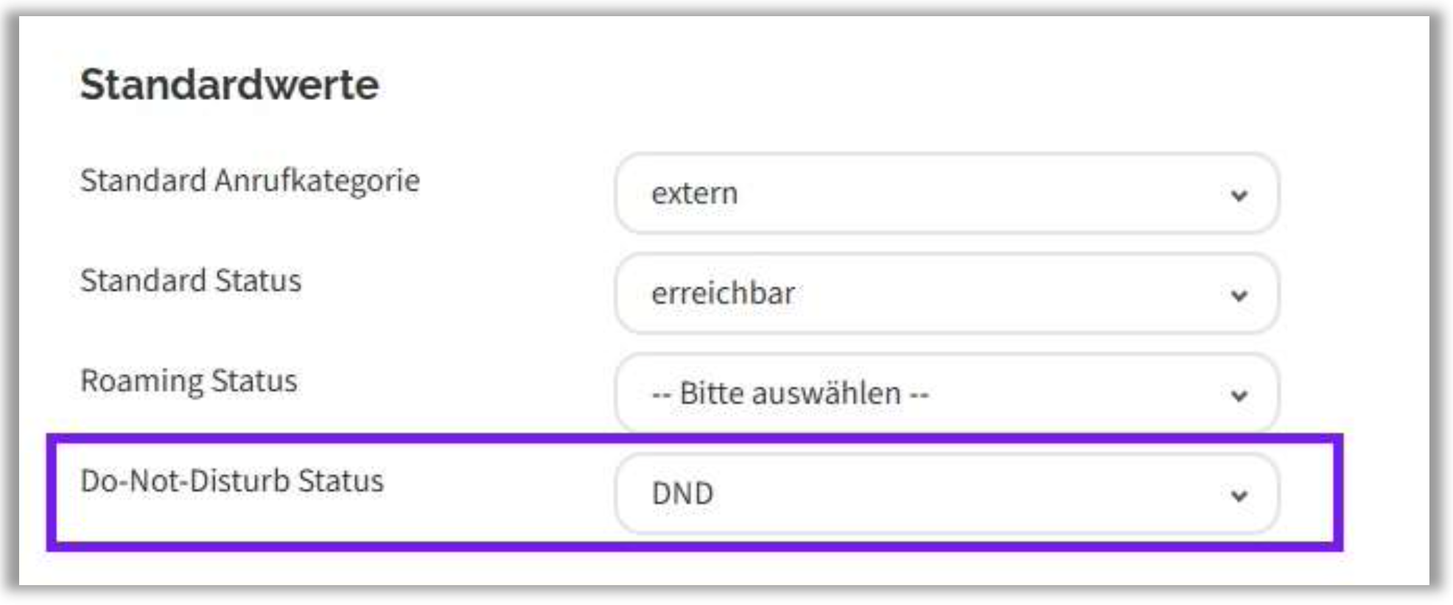This screenshot has height=605, width=1453.
Task: Click the chevron arrow in the extern dropdown
Action: (1239, 195)
